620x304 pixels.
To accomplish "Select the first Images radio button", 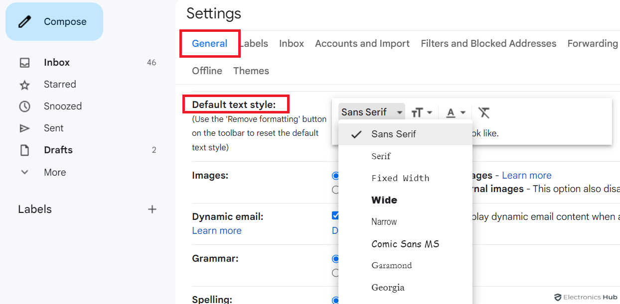I will [335, 176].
